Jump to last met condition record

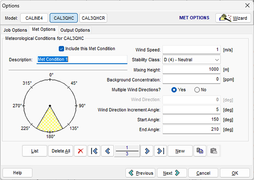click(x=160, y=151)
